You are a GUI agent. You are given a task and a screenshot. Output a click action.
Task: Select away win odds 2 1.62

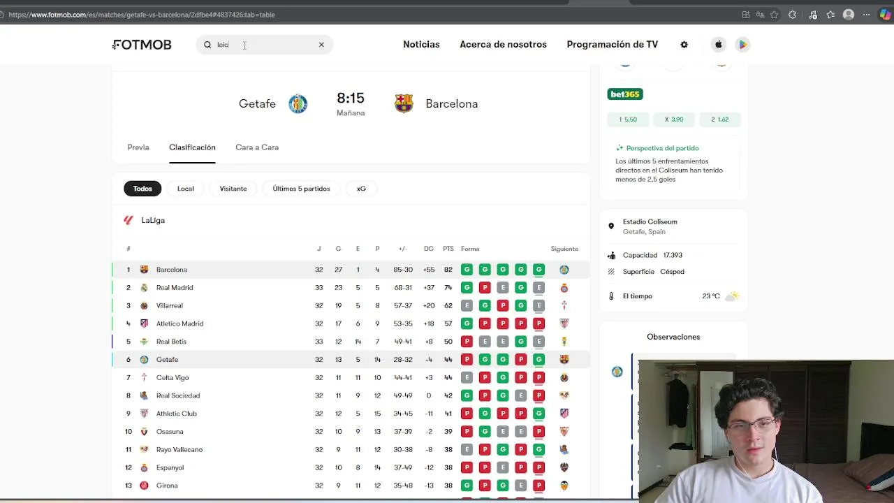[720, 119]
